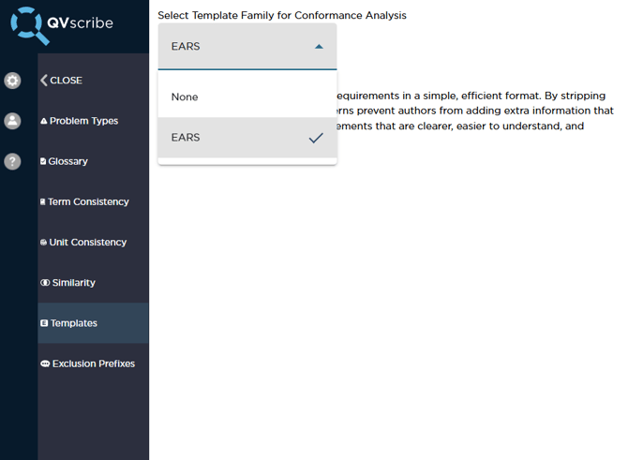Collapse sidebar with the CLOSE chevron
Screen dimensions: 628x460
(x=44, y=81)
